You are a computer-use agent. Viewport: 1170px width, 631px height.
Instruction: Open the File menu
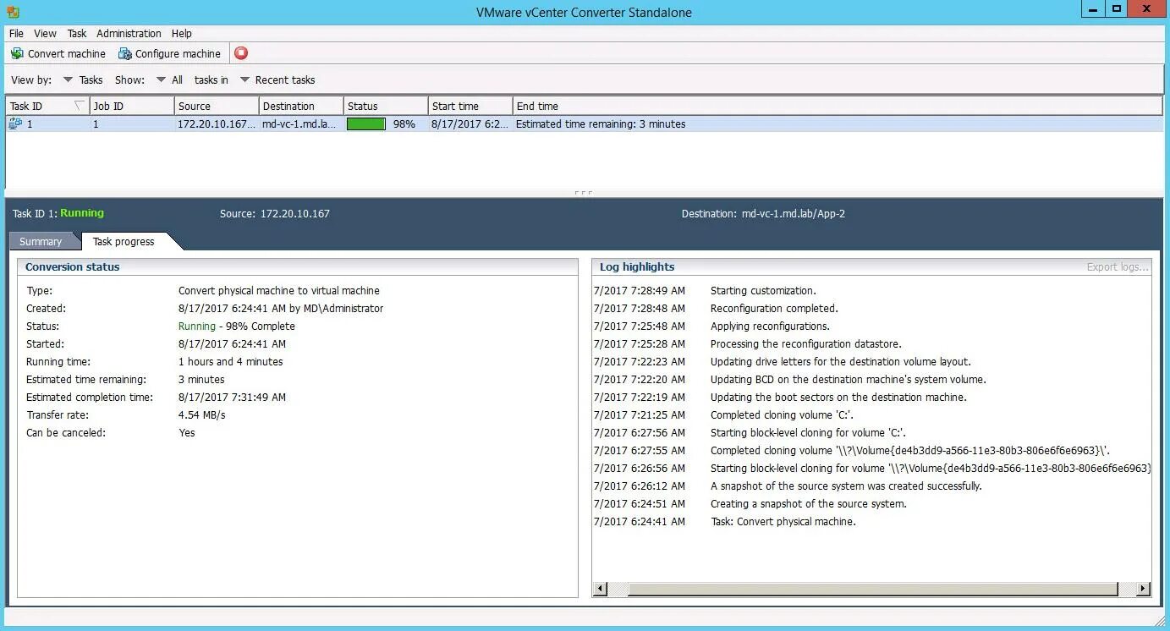[16, 34]
